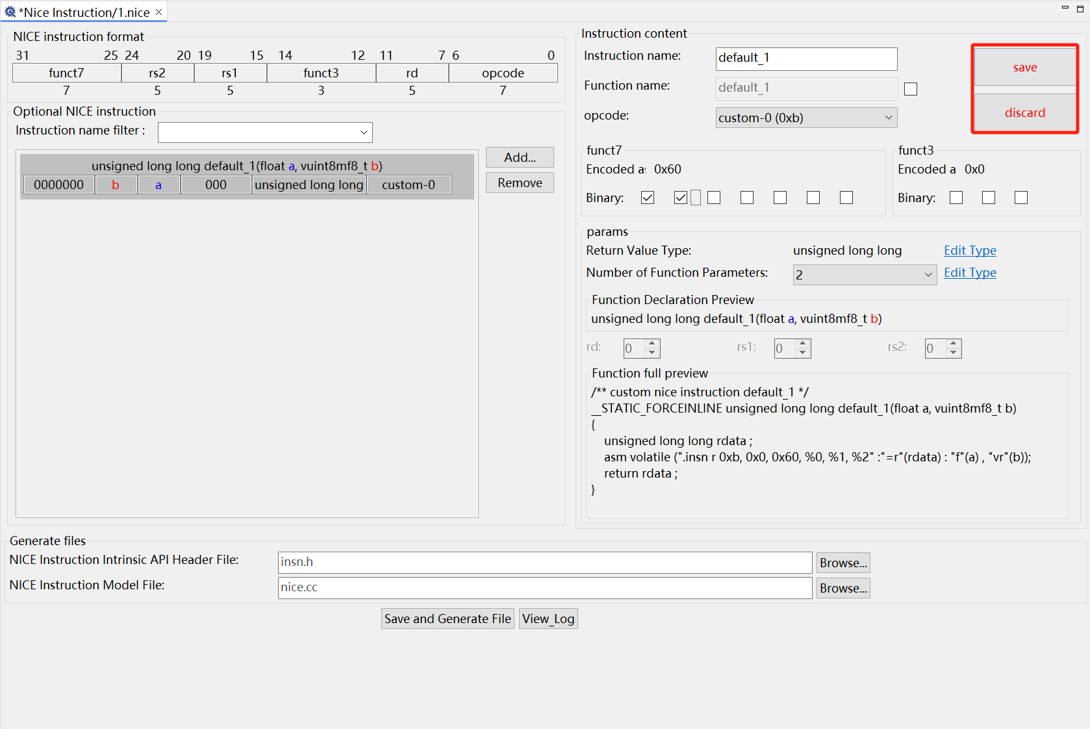Click the Add... button
This screenshot has height=729, width=1090.
point(520,157)
